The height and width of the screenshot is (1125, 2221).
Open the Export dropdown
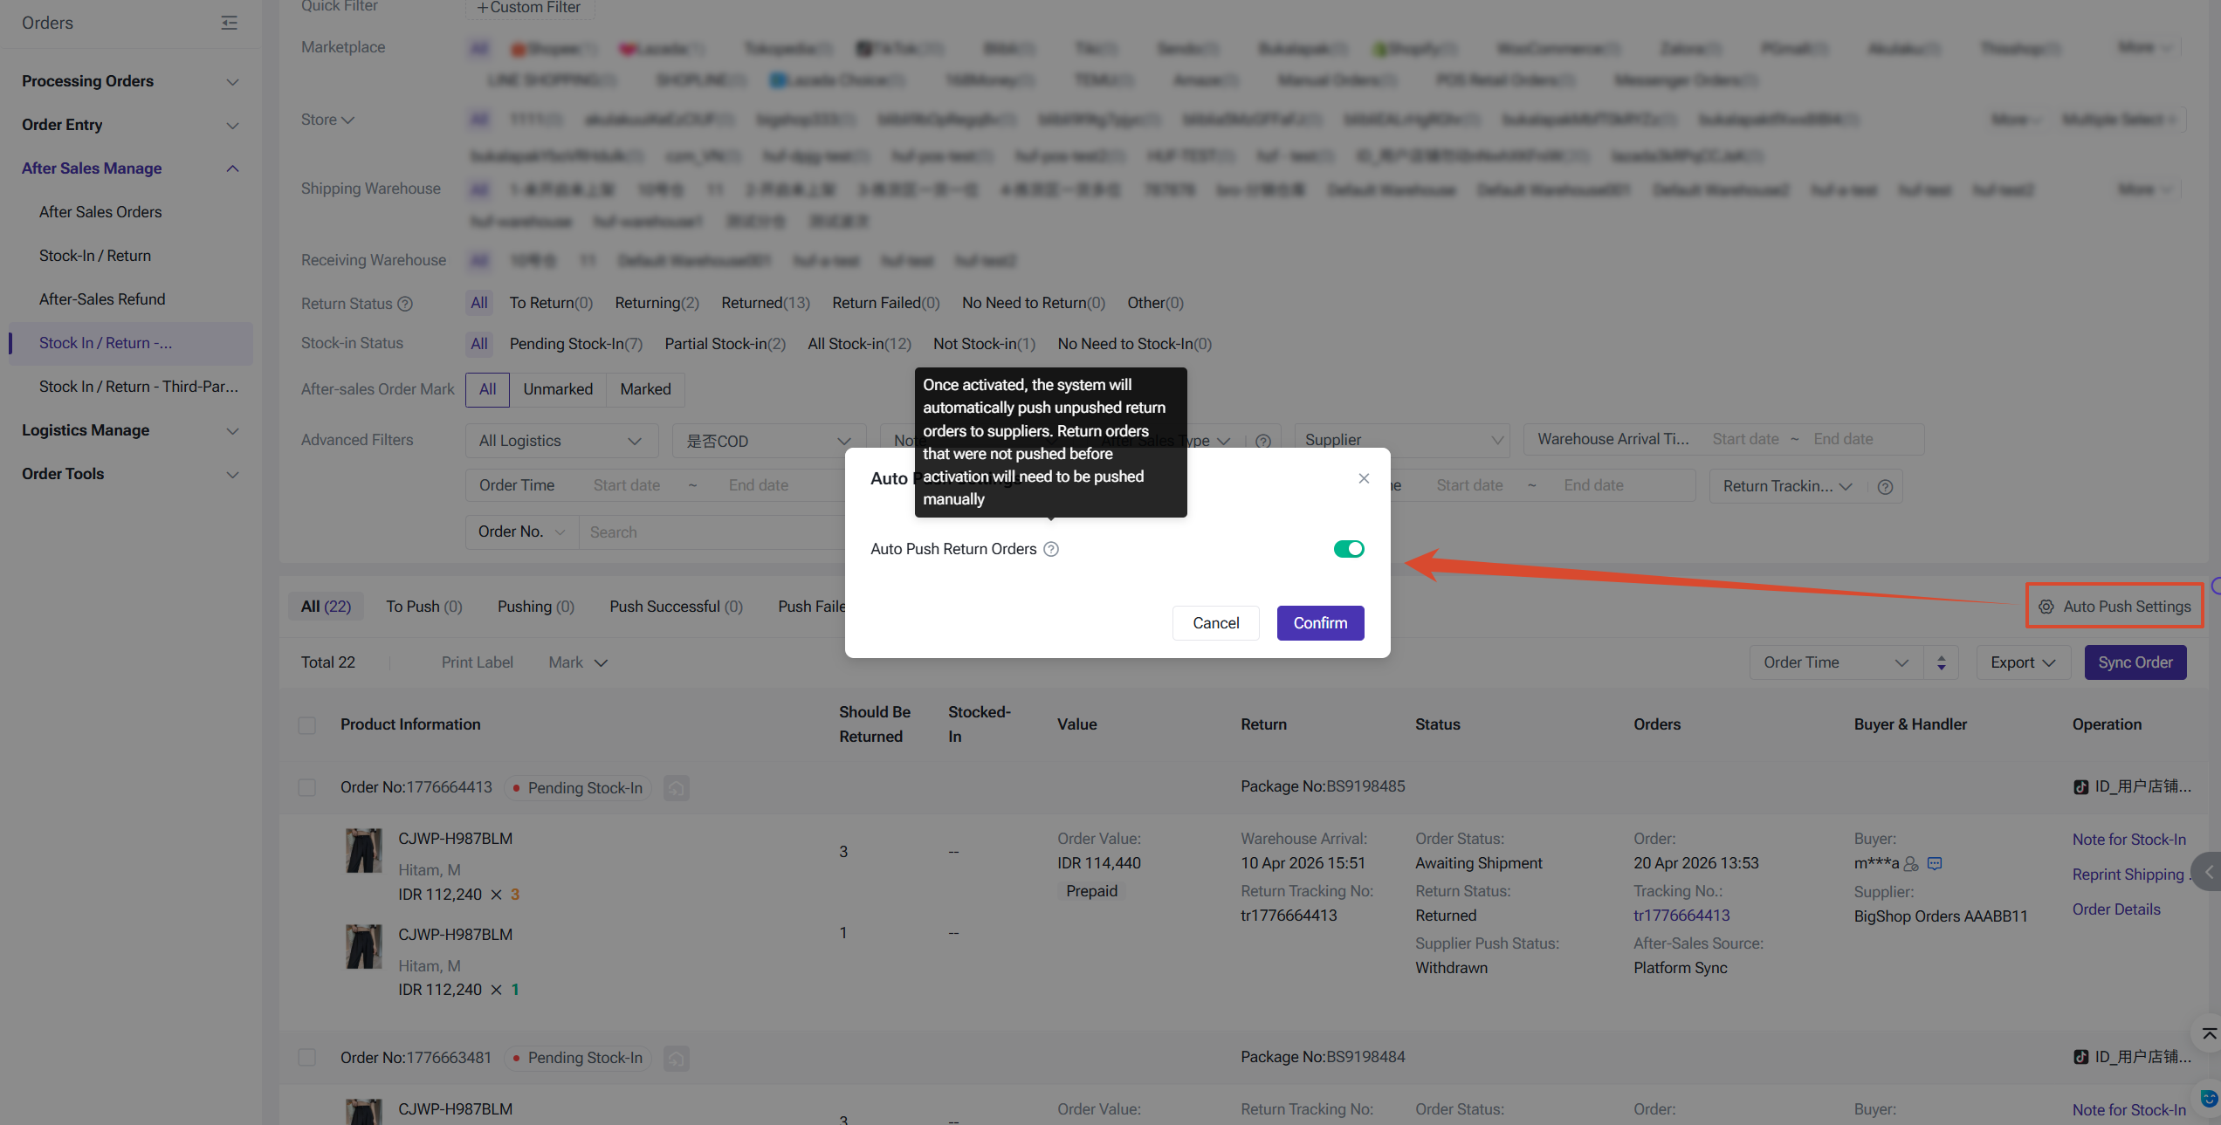pos(2022,662)
